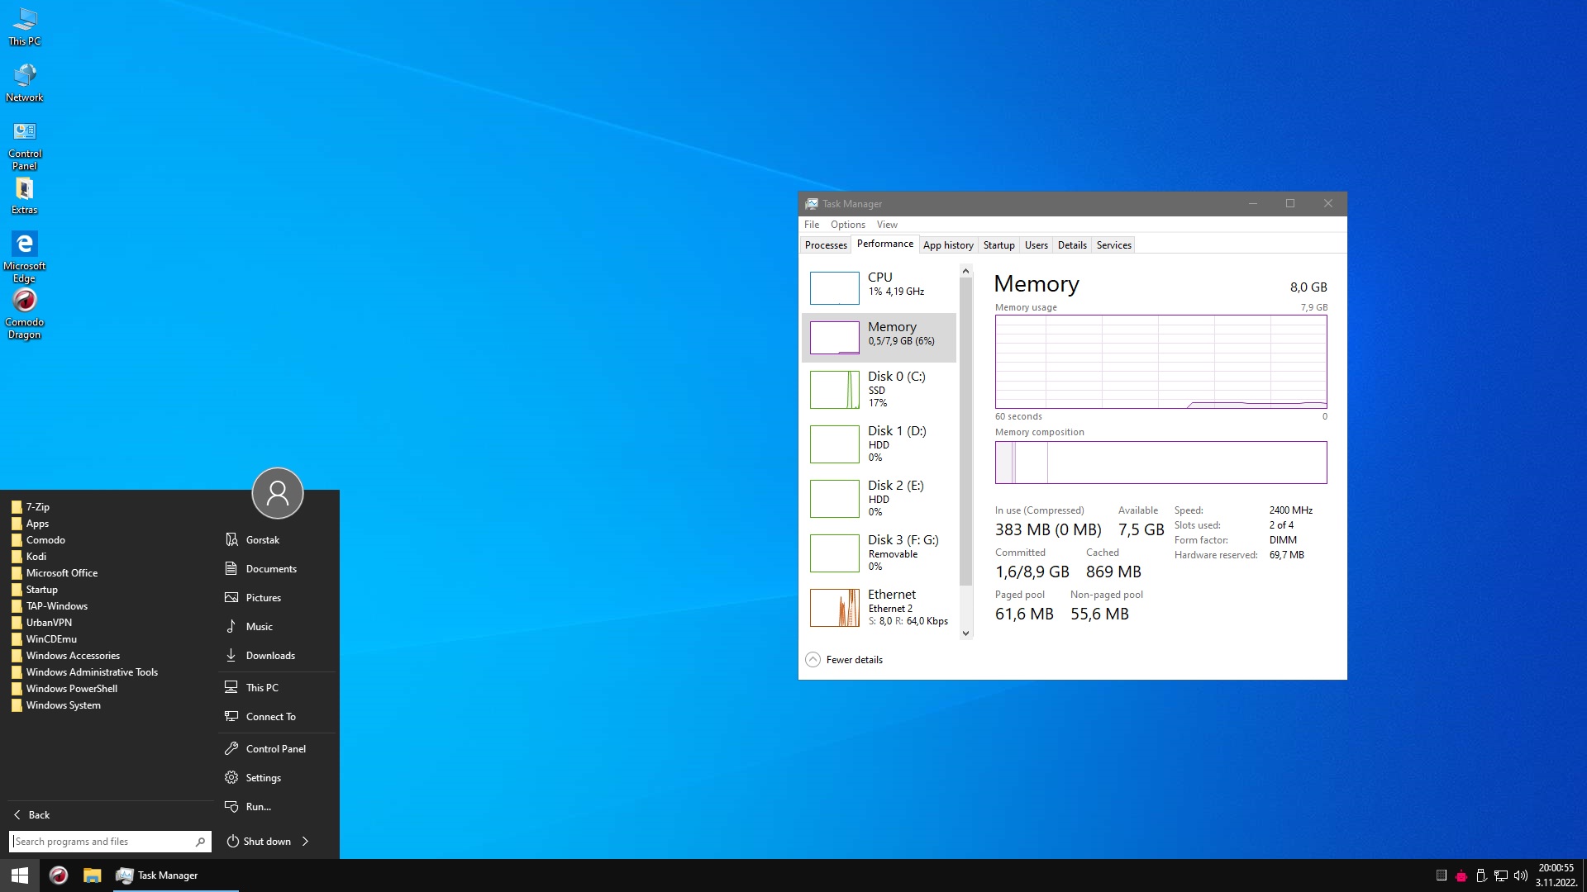Open File Explorer from the taskbar

click(93, 875)
